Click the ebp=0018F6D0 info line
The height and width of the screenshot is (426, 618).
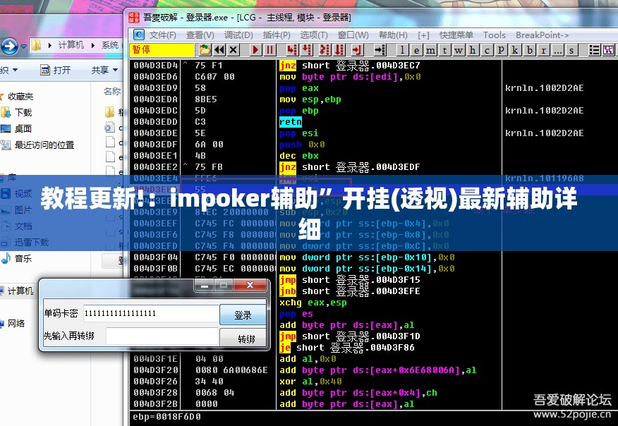pyautogui.click(x=166, y=417)
